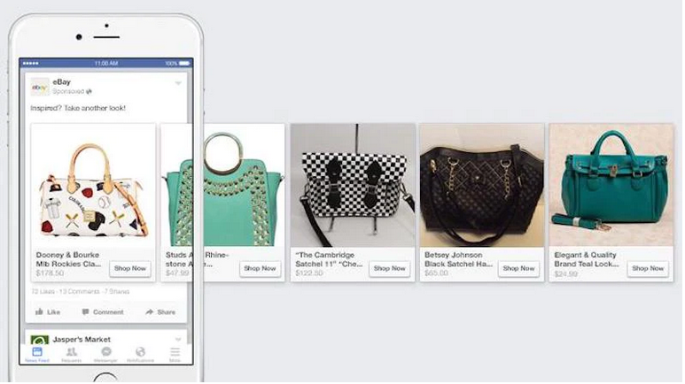Shop Now for Cambridge Satchel bag

click(x=389, y=268)
